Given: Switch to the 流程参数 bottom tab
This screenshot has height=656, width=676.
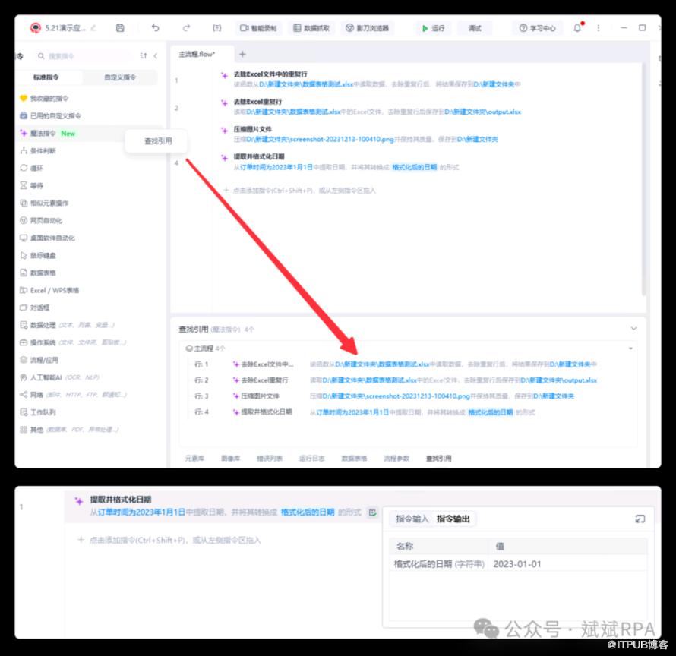Looking at the screenshot, I should (396, 458).
